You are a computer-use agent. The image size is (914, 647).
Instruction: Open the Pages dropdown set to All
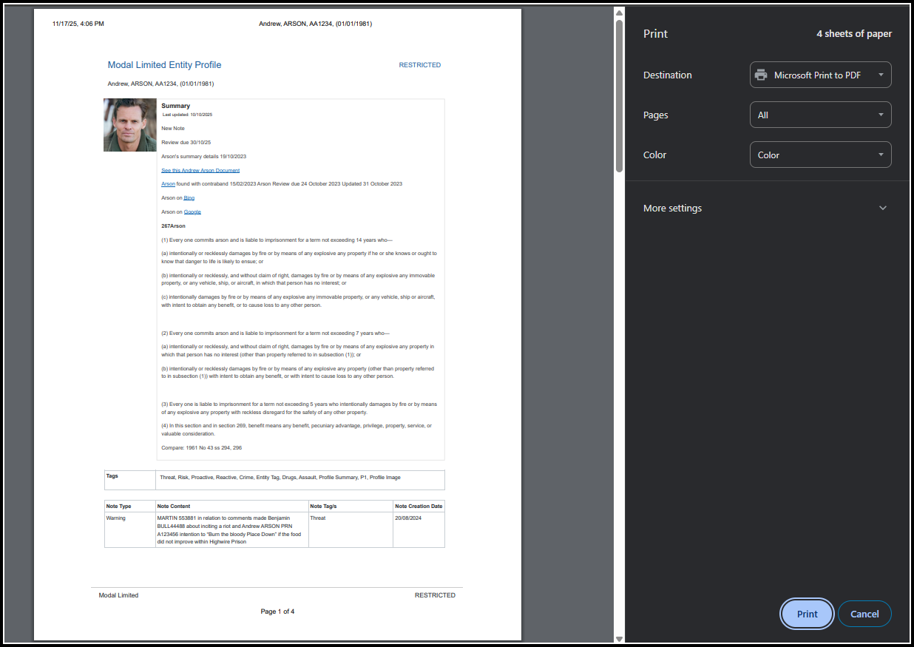click(x=820, y=115)
